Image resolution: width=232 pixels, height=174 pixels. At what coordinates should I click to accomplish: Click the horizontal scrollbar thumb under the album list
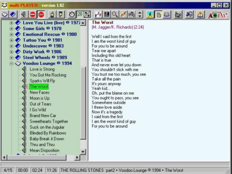[x=37, y=158]
